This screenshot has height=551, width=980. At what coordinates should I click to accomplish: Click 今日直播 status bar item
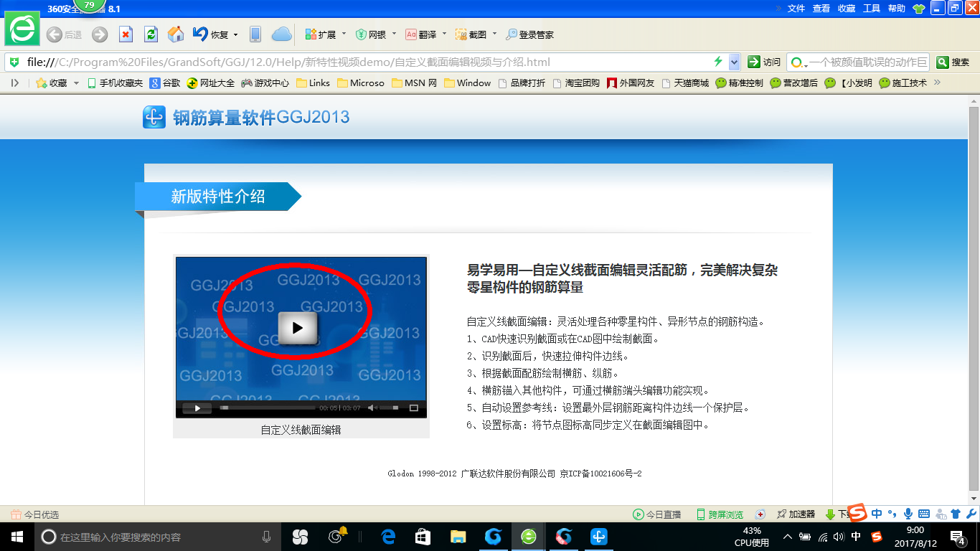click(656, 514)
